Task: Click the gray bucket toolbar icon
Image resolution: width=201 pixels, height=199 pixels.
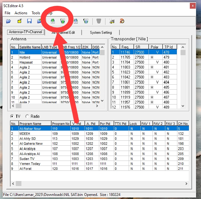Action: pos(99,21)
